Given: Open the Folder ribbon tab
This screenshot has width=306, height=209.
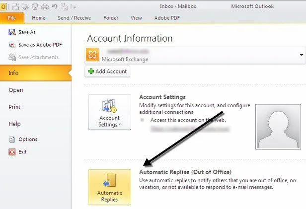Looking at the screenshot, I should [x=111, y=18].
